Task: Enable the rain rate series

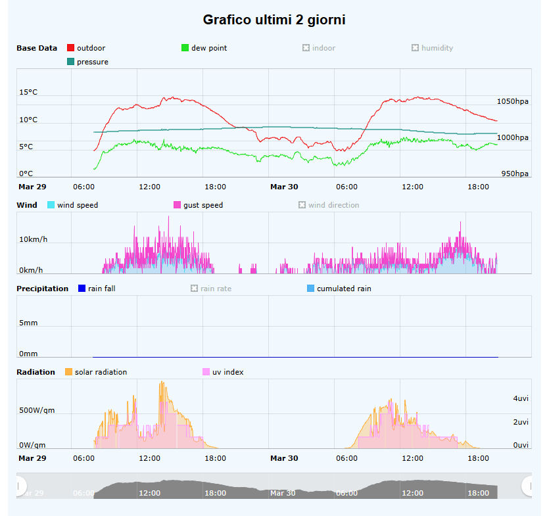Action: click(195, 289)
